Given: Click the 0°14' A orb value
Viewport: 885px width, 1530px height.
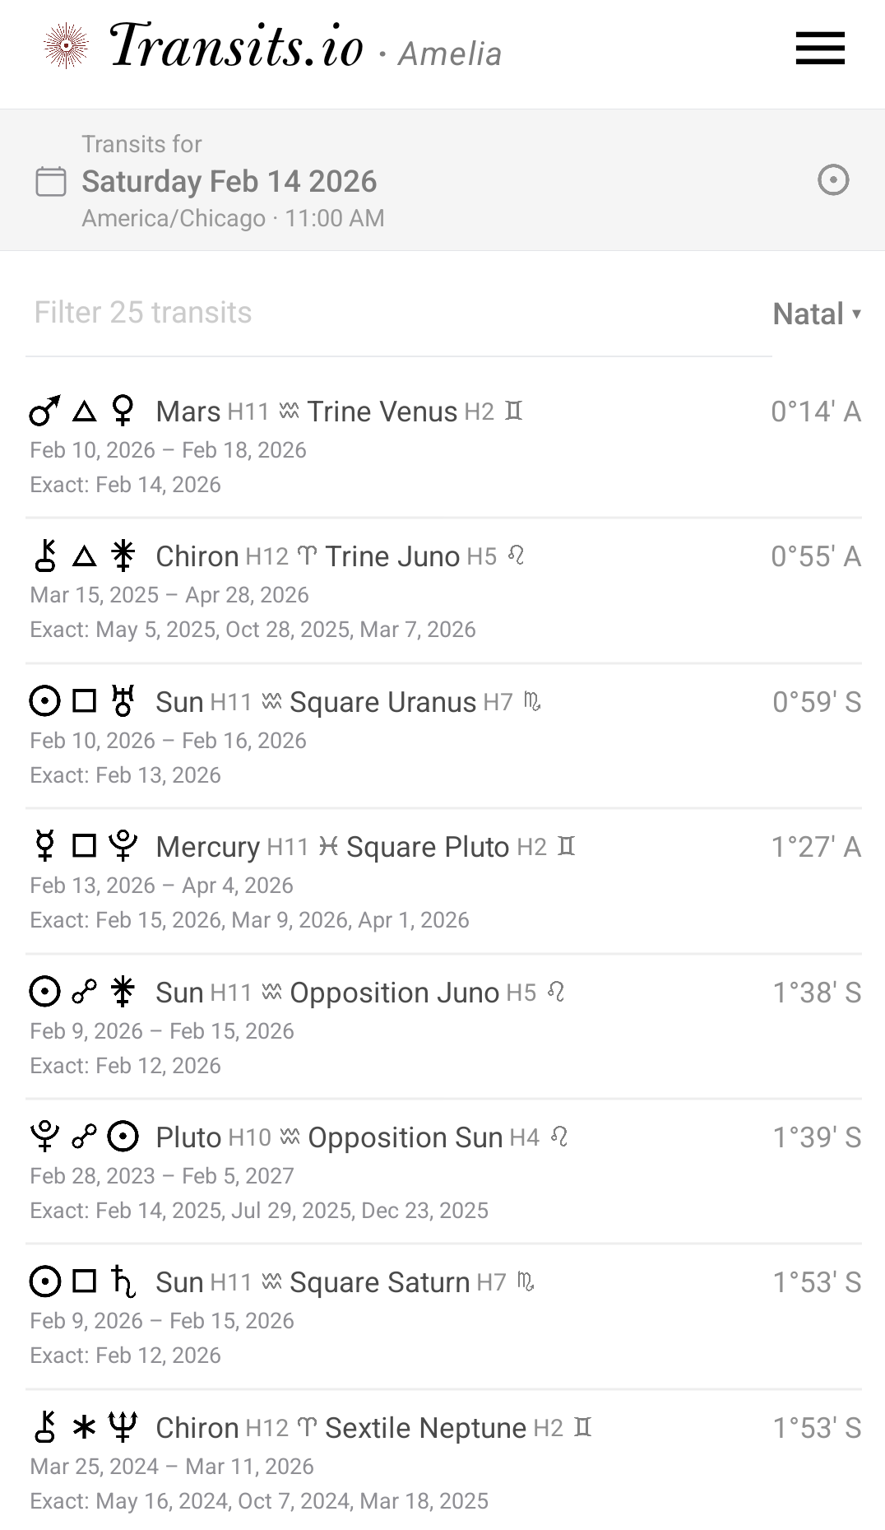Looking at the screenshot, I should (815, 412).
